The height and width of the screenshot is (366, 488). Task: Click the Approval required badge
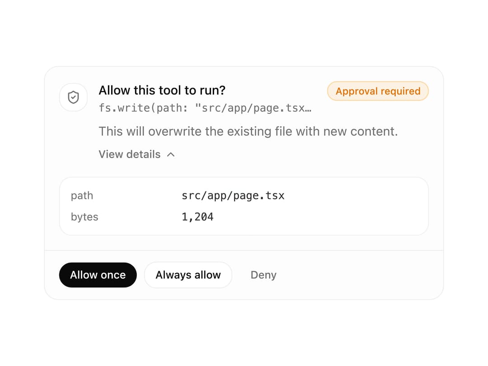tap(378, 91)
